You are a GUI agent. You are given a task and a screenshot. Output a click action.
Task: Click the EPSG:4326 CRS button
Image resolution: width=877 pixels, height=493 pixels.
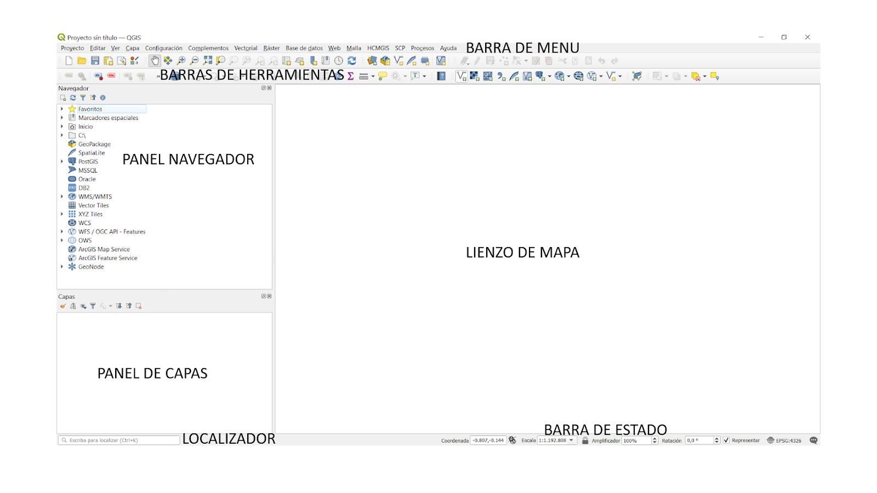(784, 440)
